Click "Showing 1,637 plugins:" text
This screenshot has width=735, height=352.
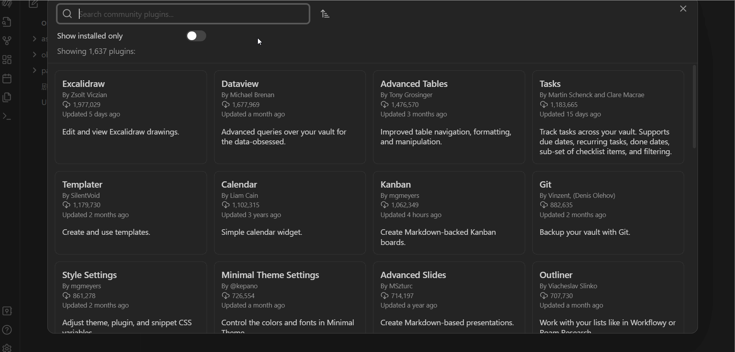coord(96,52)
